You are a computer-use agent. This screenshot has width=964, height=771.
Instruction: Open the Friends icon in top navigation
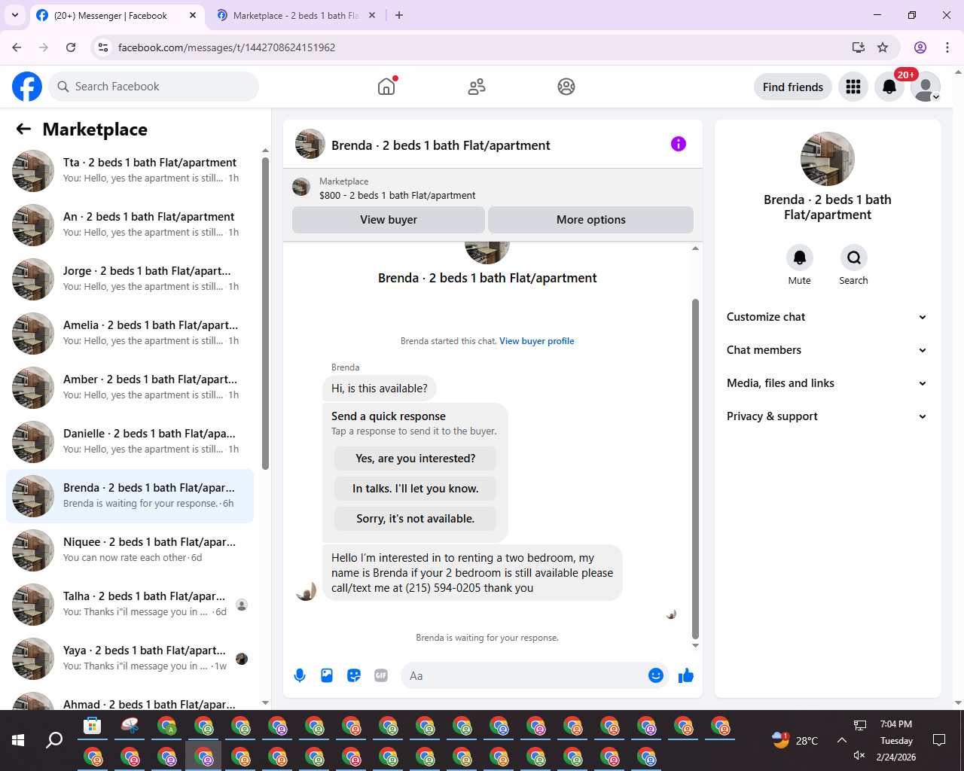click(477, 87)
